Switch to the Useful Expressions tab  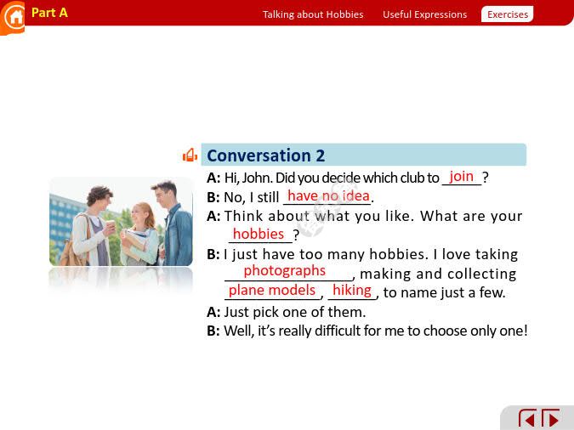(424, 14)
